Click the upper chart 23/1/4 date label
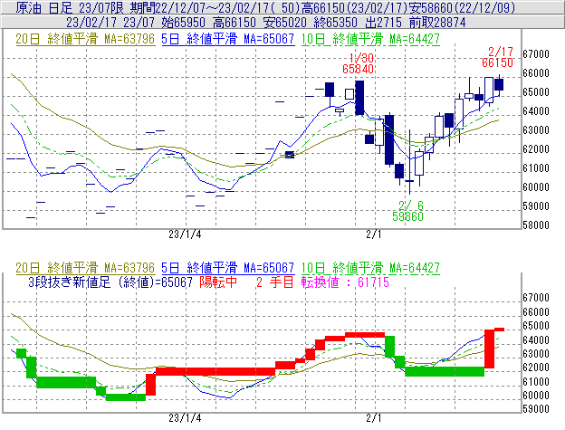This screenshot has width=565, height=430. pyautogui.click(x=185, y=234)
